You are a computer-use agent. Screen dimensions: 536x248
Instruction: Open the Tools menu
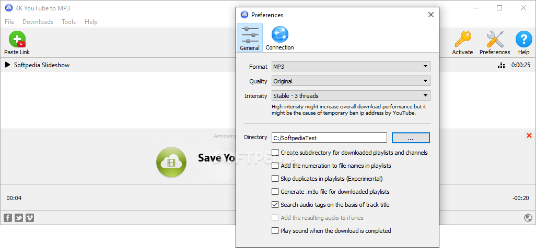coord(69,21)
